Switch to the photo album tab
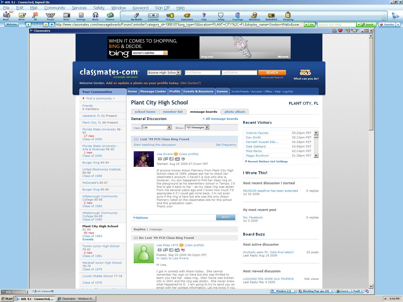Image resolution: width=403 pixels, height=302 pixels. coord(235,112)
